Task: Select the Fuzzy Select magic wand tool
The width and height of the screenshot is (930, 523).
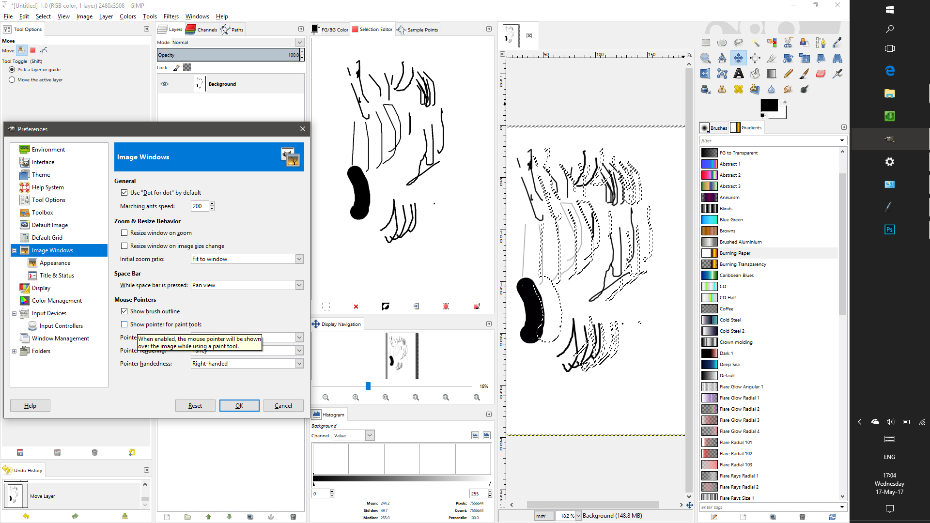Action: coord(755,43)
